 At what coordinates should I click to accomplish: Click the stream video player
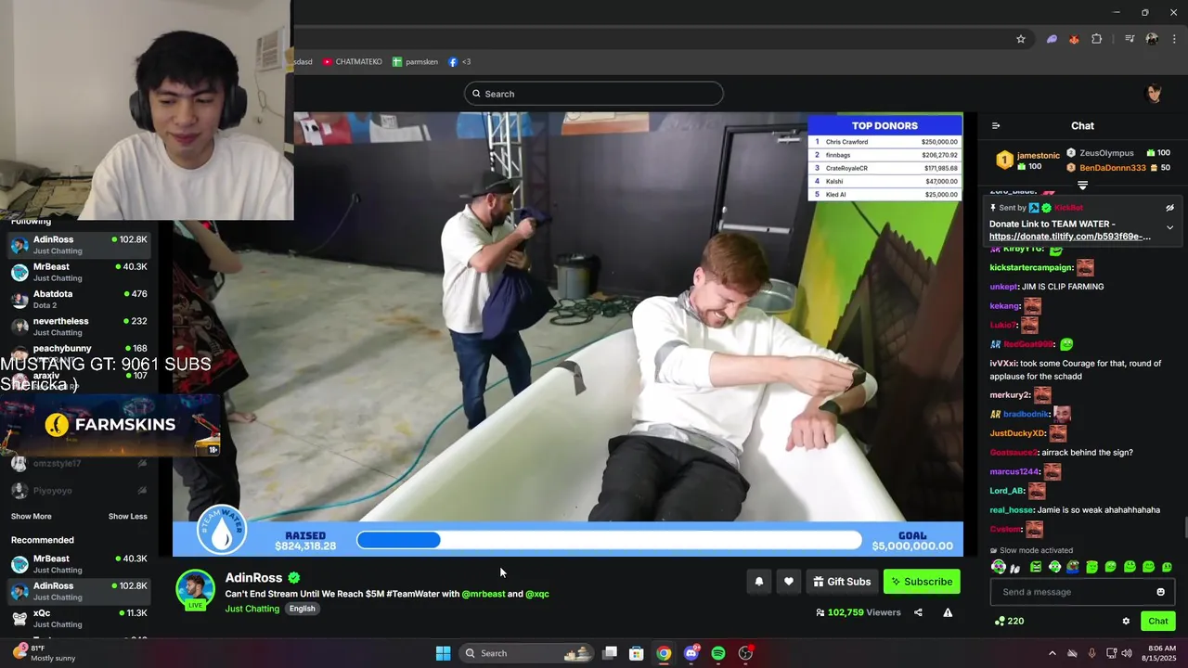(568, 334)
